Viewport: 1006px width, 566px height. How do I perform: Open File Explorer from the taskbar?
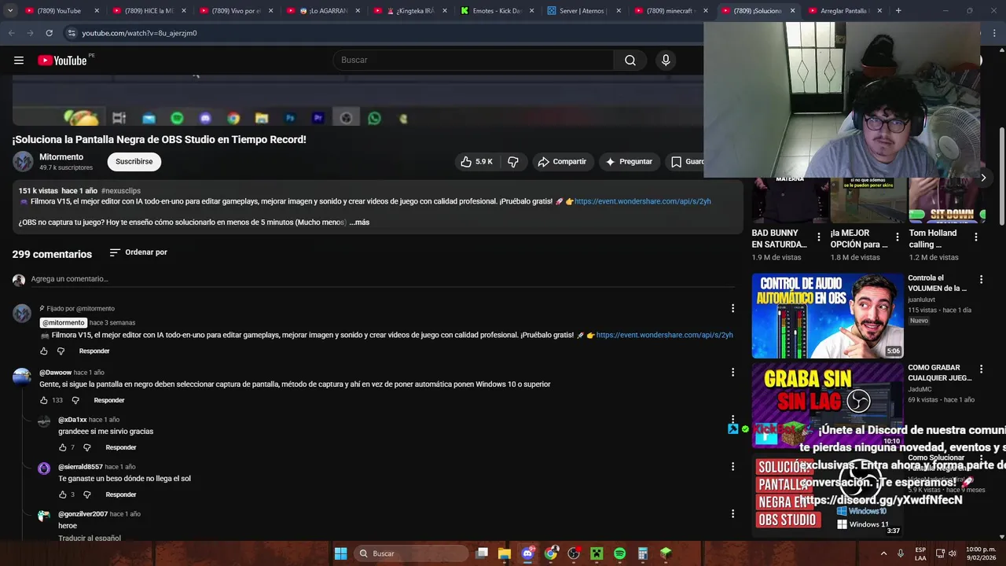pos(505,553)
